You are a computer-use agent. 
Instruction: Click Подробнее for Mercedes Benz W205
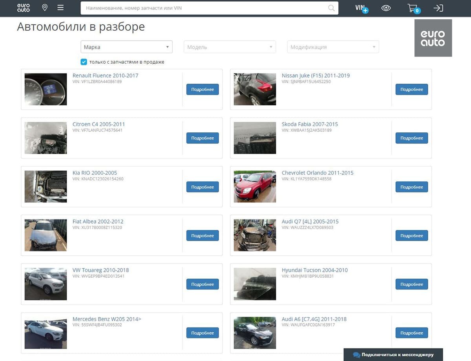click(203, 333)
